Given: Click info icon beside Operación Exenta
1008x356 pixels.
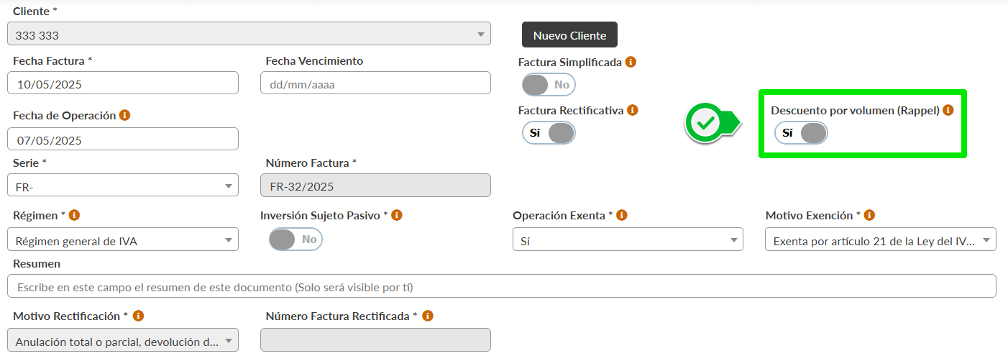Looking at the screenshot, I should (622, 215).
